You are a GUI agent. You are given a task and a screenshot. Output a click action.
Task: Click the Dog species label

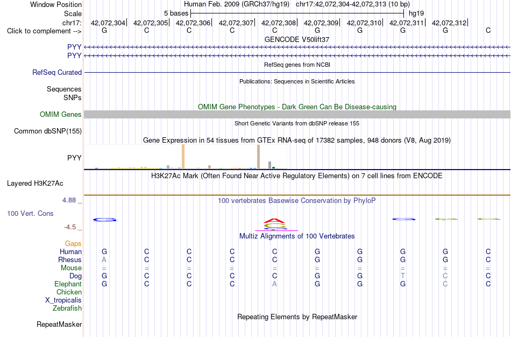(76, 276)
